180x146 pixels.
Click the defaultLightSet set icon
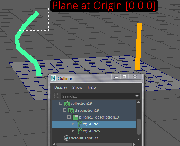pyautogui.click(x=67, y=138)
